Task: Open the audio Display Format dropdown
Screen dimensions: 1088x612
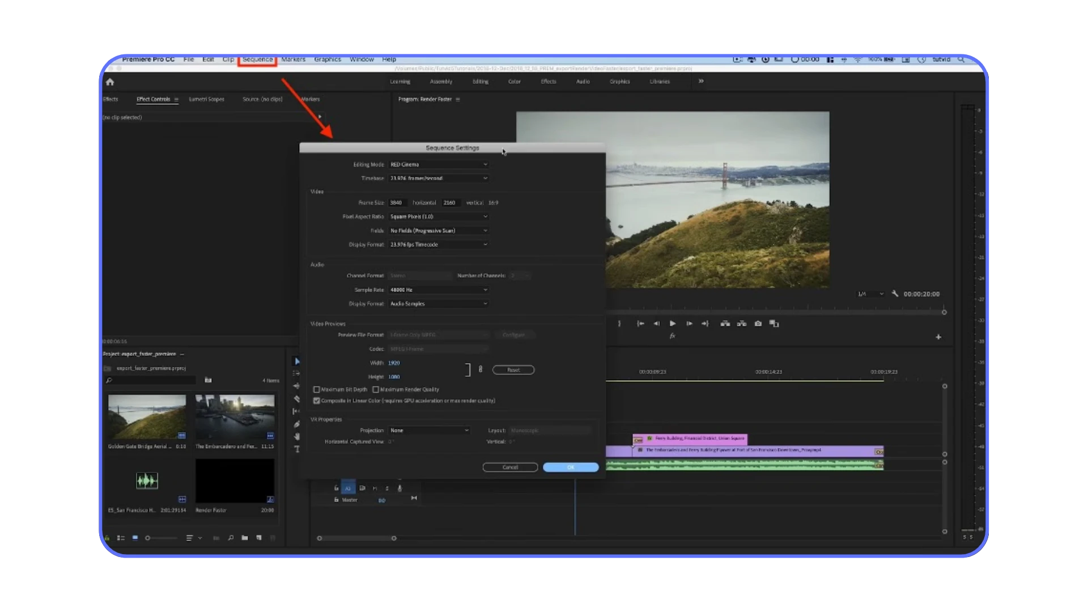Action: [x=439, y=304]
